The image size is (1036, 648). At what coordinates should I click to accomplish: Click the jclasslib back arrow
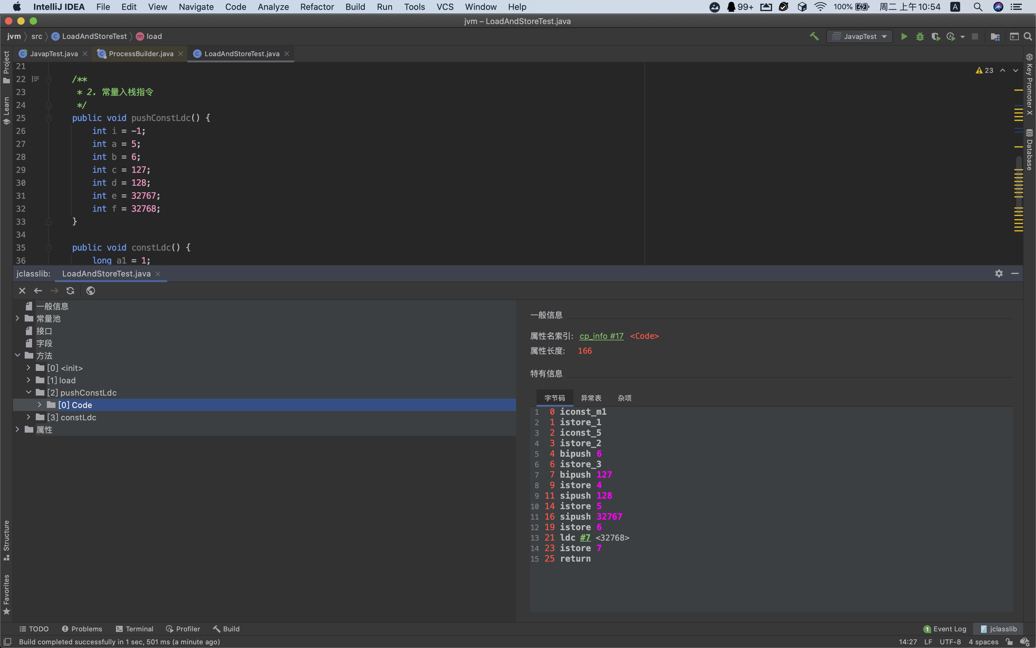pos(38,291)
